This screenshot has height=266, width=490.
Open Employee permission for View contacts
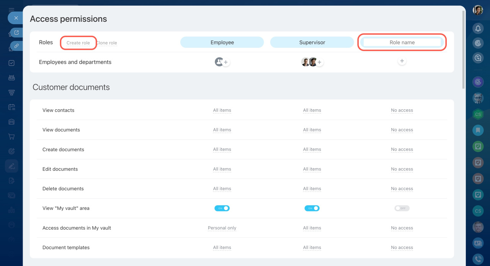tap(222, 110)
